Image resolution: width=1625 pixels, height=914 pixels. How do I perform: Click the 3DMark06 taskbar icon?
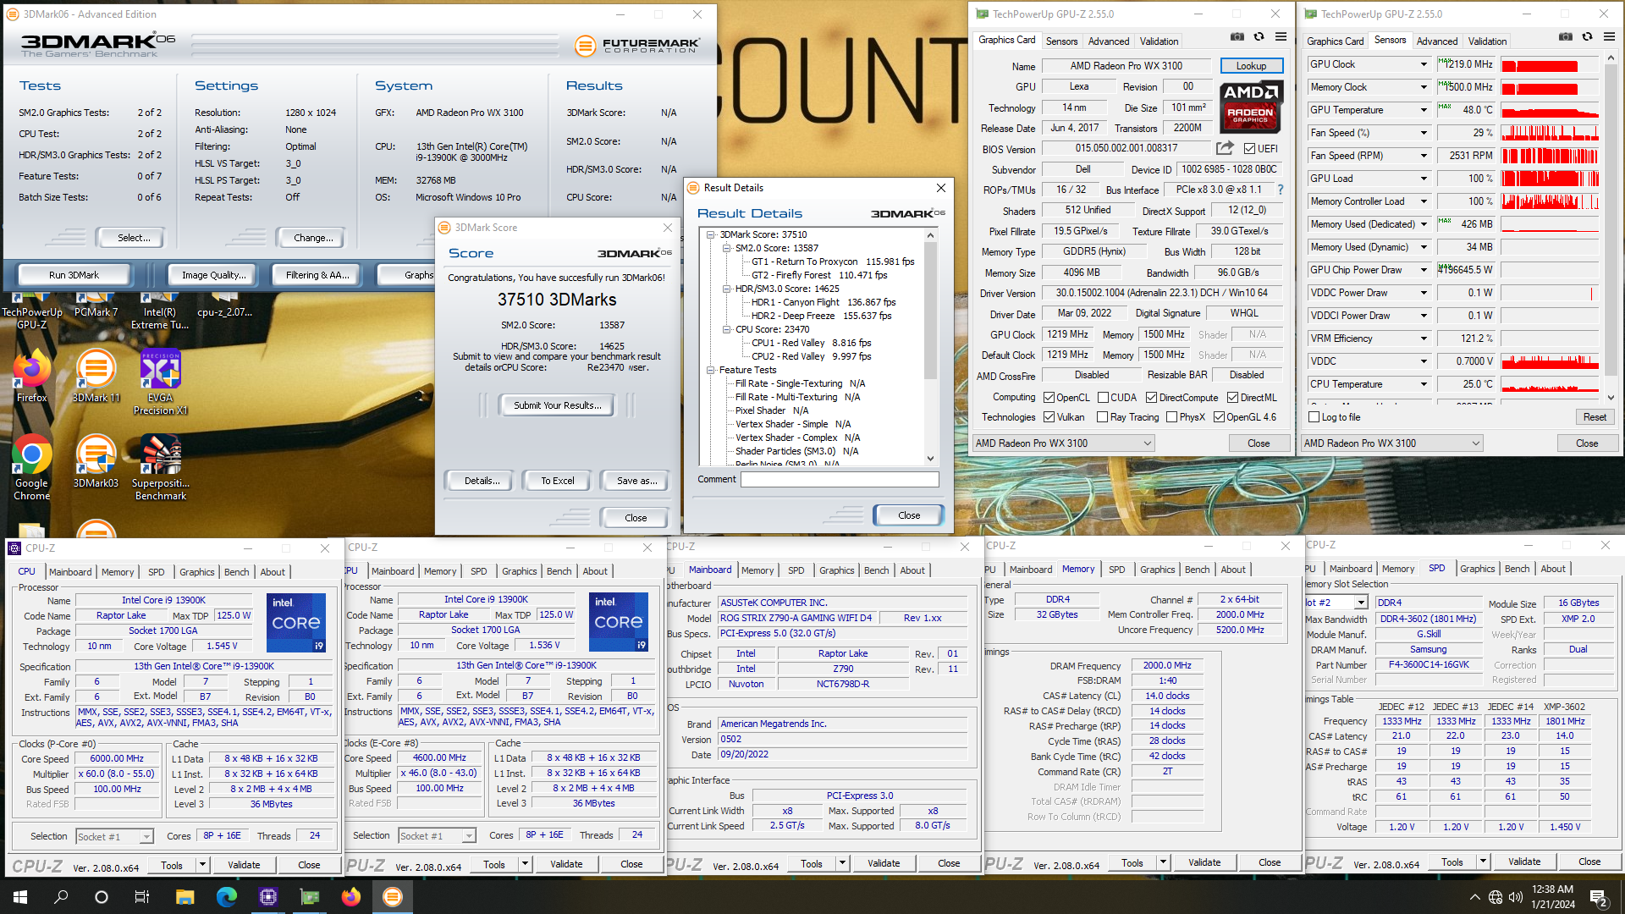click(x=392, y=897)
